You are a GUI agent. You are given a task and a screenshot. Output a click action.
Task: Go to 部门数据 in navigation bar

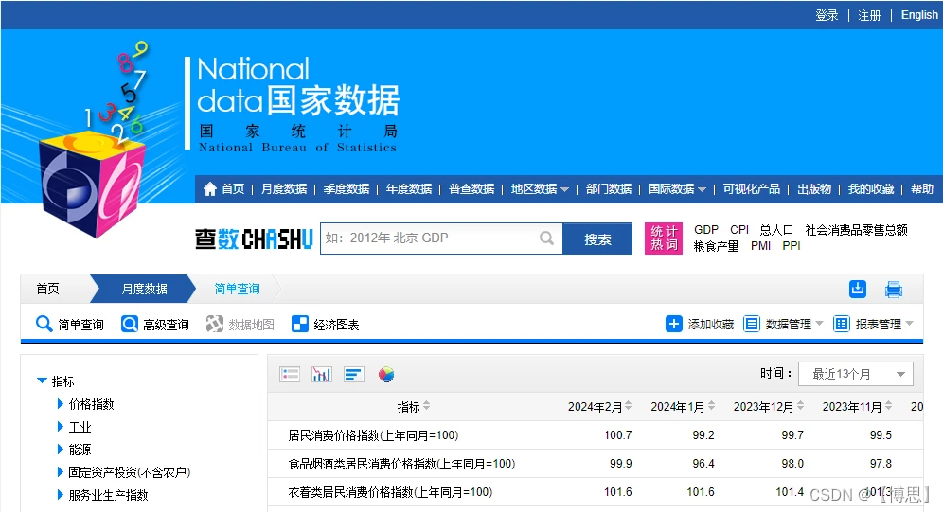(609, 188)
